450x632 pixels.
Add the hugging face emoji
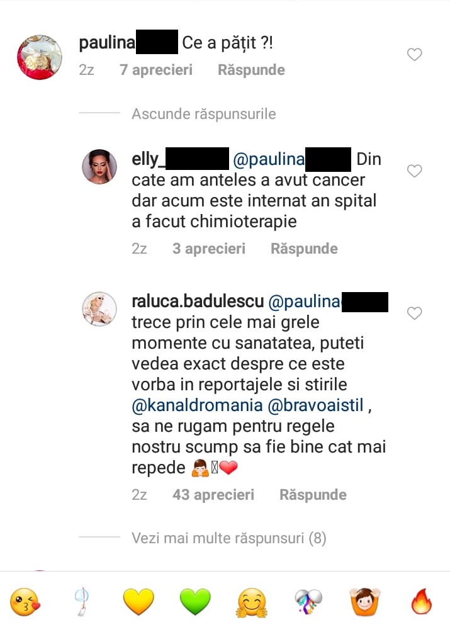click(x=252, y=602)
